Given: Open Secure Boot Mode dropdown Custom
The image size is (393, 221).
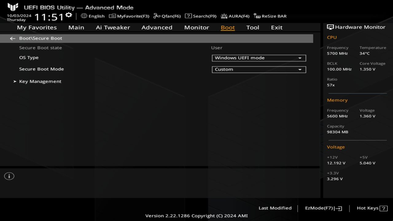Looking at the screenshot, I should point(259,69).
